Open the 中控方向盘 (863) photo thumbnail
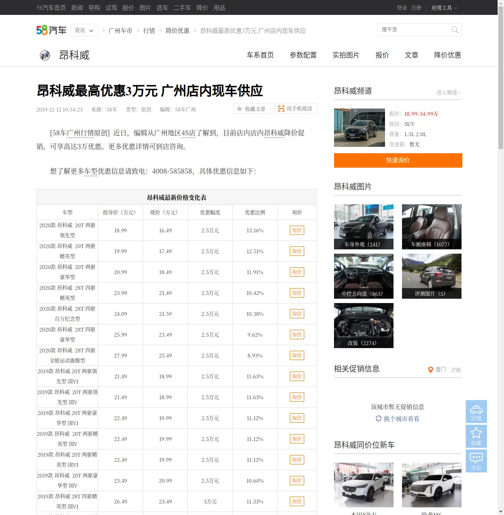The image size is (504, 515). (x=364, y=276)
